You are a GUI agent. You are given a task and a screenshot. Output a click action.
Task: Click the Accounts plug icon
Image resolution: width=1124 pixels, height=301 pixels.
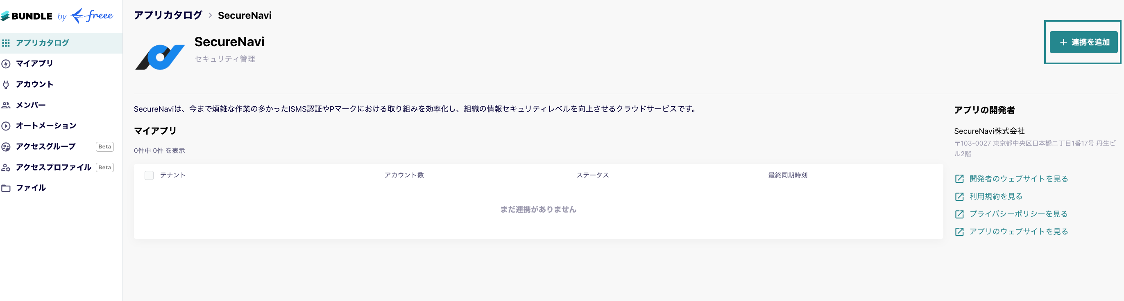(6, 85)
